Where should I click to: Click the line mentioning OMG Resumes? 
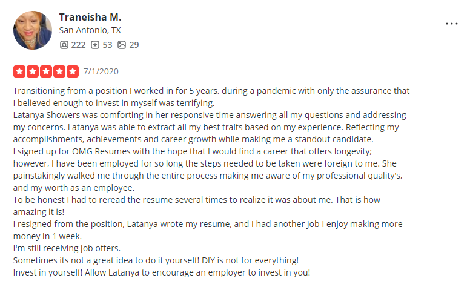click(193, 151)
